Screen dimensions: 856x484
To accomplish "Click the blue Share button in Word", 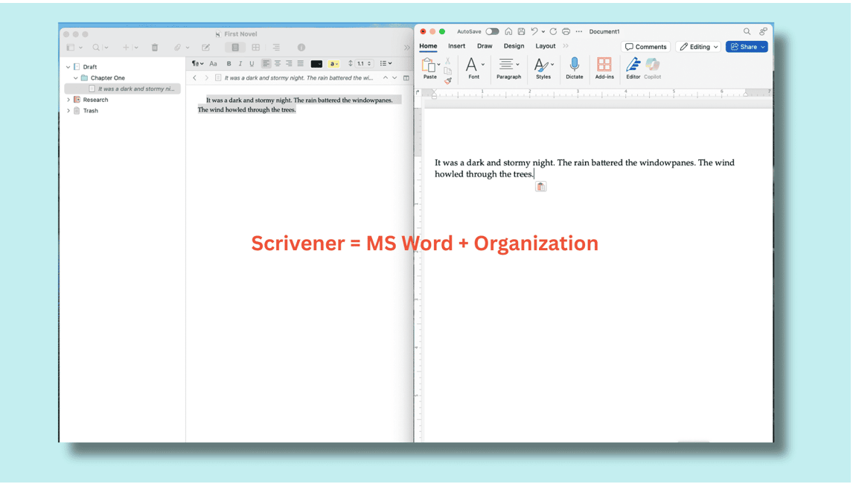I will click(747, 47).
